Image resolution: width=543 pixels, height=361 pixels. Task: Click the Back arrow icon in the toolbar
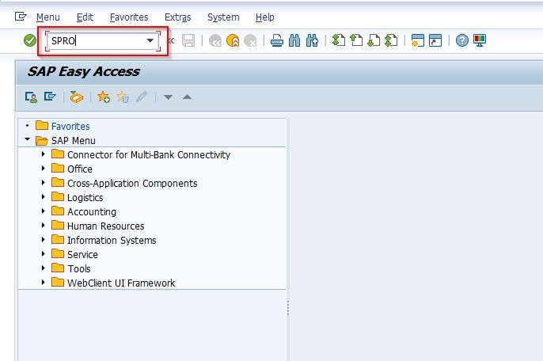(x=215, y=41)
